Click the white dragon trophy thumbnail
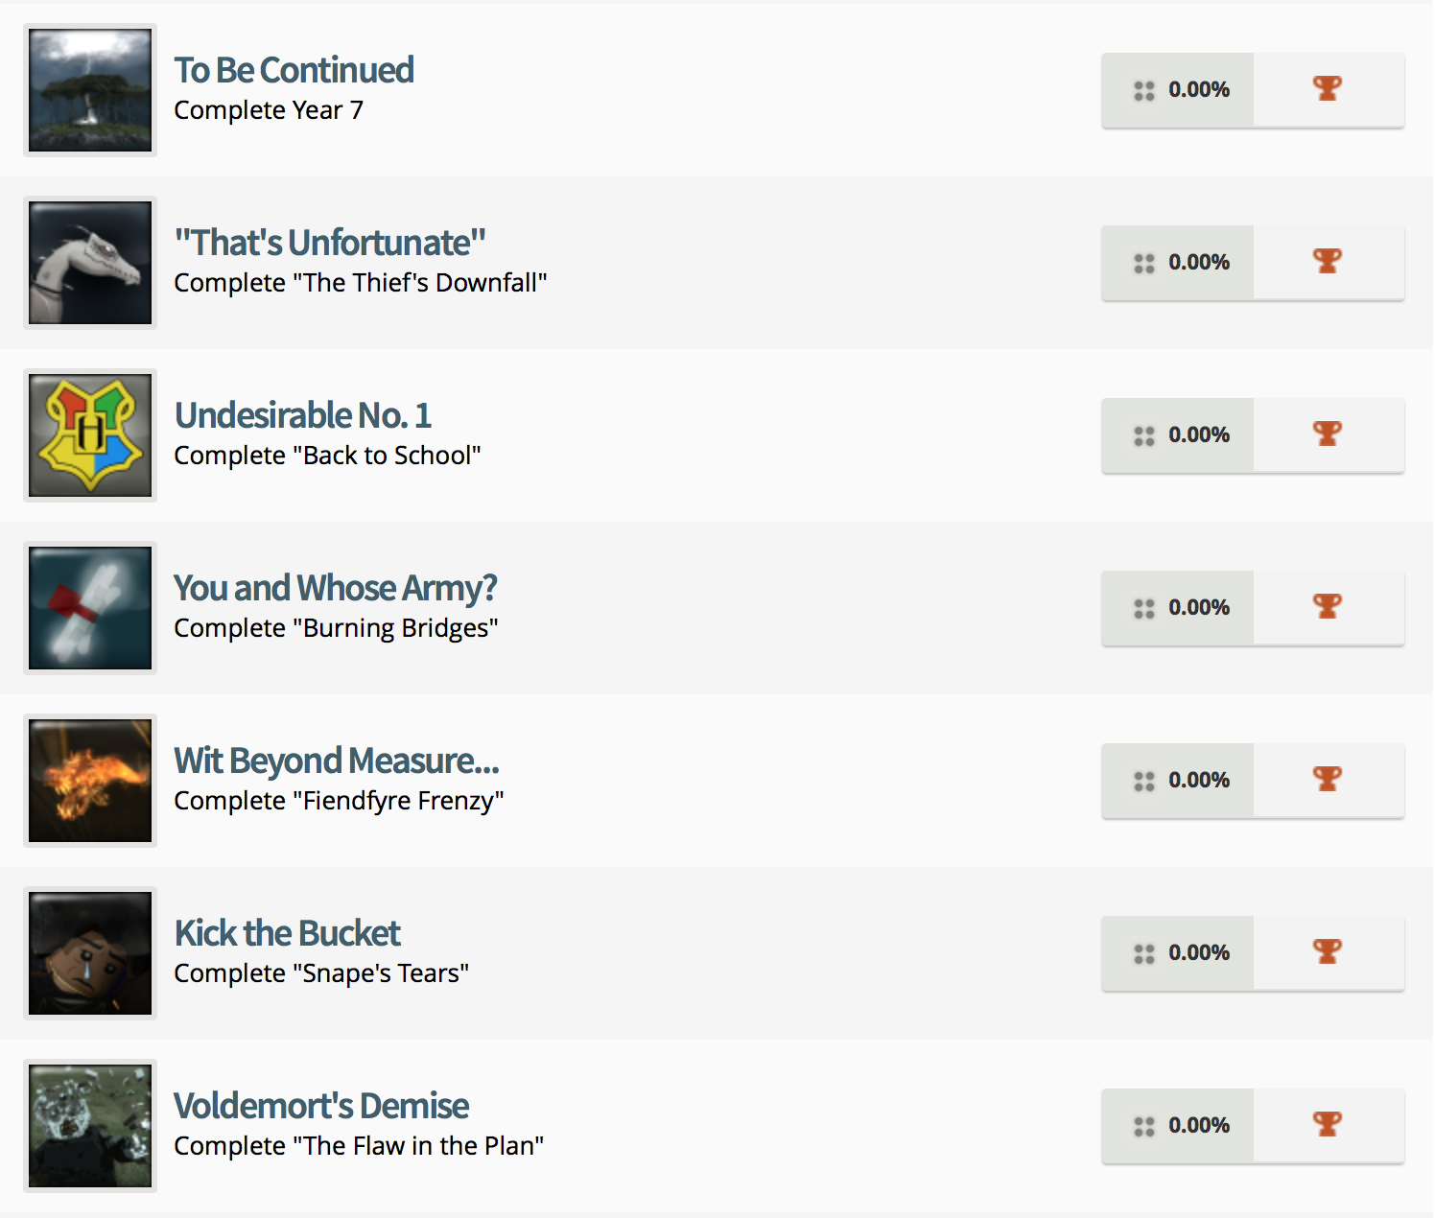The width and height of the screenshot is (1435, 1218). pyautogui.click(x=90, y=263)
